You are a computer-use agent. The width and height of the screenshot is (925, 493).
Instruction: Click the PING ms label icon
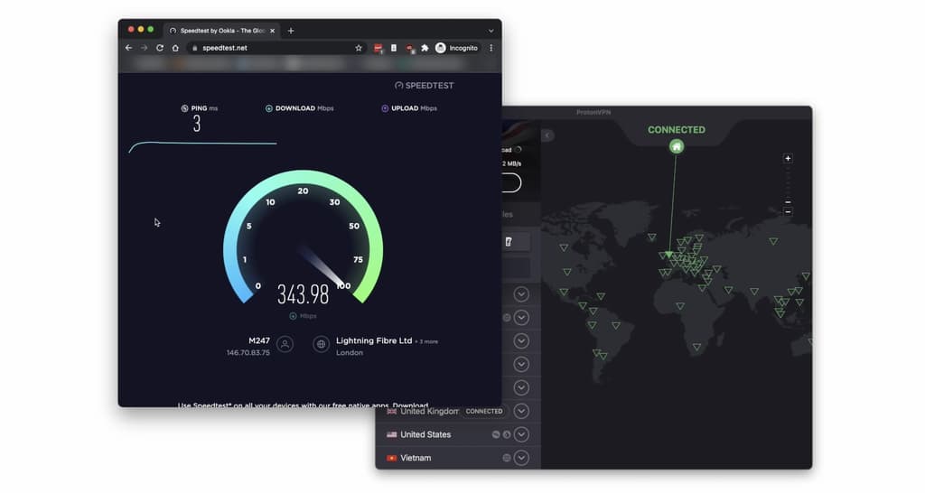(184, 108)
